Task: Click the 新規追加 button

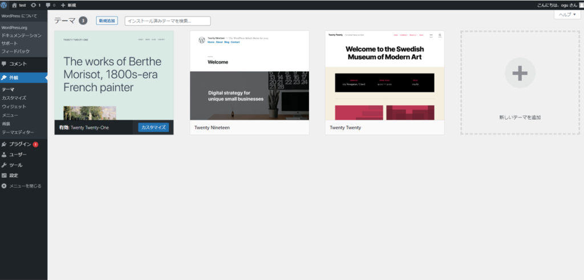Action: click(107, 21)
